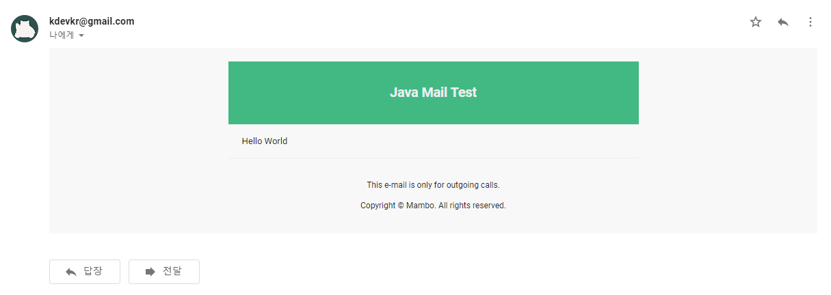Forward the email with 전달 button
The height and width of the screenshot is (295, 831).
click(x=164, y=272)
